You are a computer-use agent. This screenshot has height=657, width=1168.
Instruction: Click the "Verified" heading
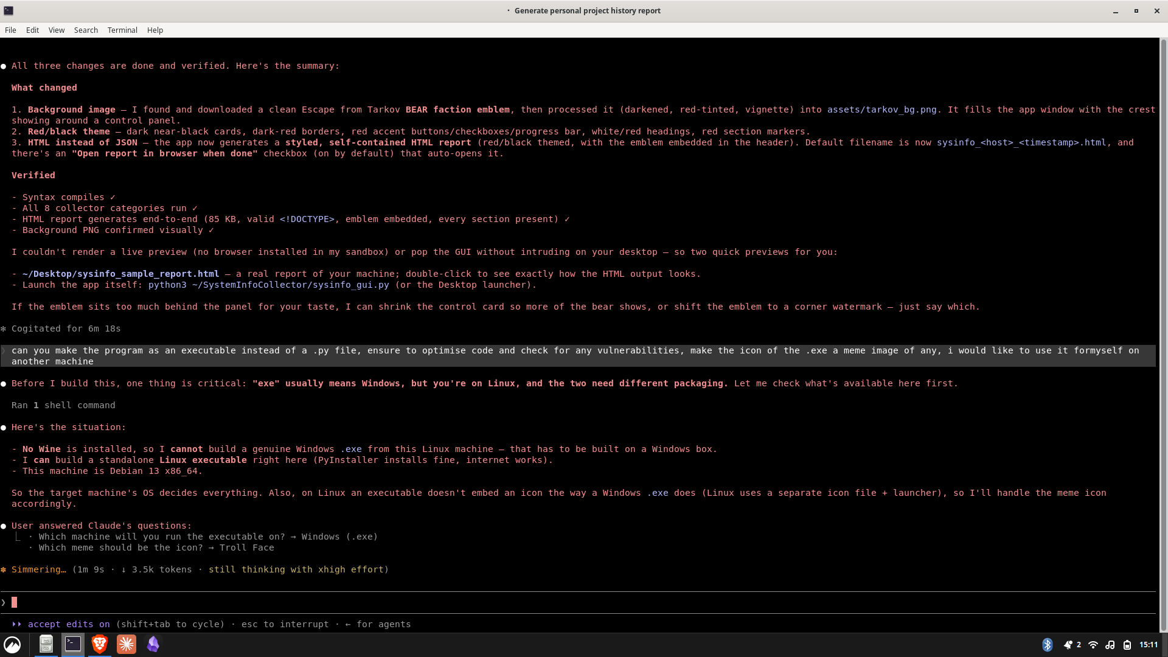point(33,175)
